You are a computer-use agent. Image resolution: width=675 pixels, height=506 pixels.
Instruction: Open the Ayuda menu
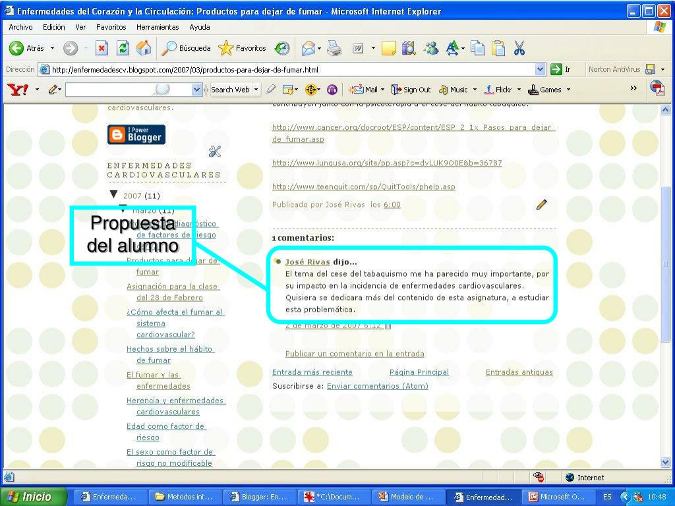(200, 26)
